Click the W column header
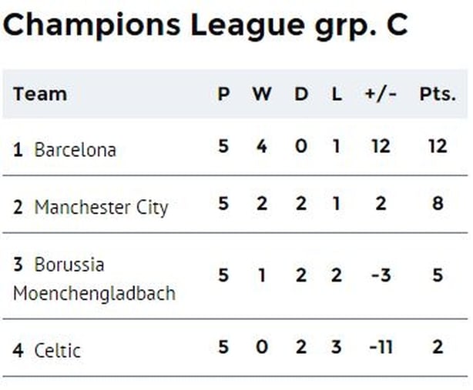473x390 pixels. [x=262, y=94]
